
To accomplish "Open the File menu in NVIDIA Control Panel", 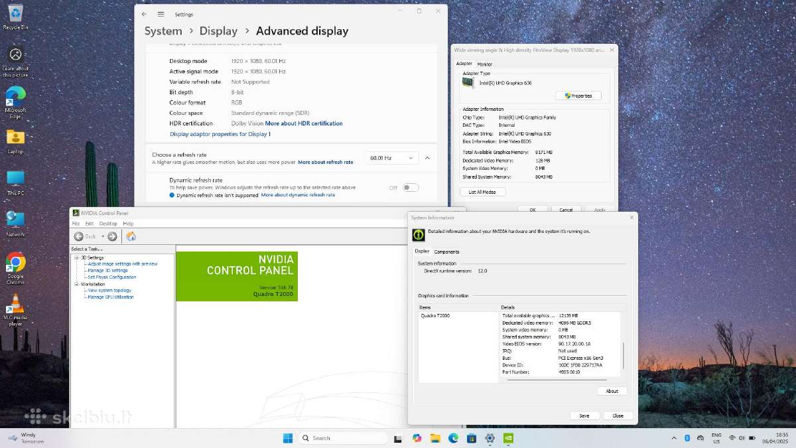I will point(76,224).
